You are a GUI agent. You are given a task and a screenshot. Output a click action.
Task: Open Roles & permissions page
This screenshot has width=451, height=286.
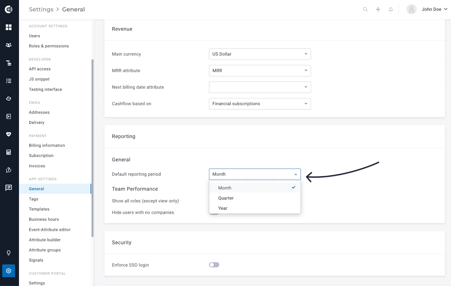click(49, 46)
